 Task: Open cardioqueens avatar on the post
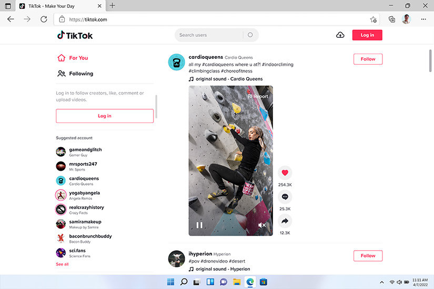point(176,62)
